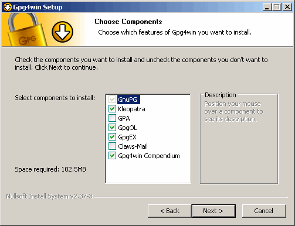
Task: Cancel the Gpg4win setup
Action: tap(264, 211)
